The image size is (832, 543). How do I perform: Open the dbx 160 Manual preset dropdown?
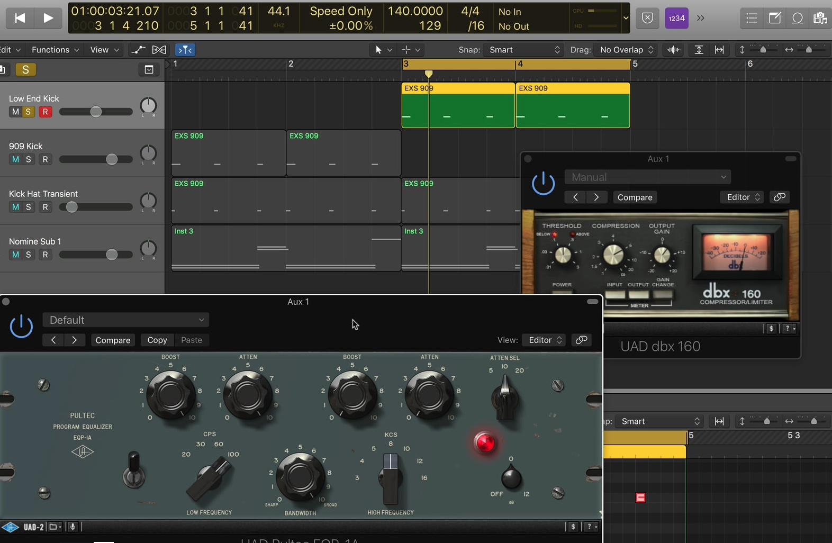(x=648, y=177)
